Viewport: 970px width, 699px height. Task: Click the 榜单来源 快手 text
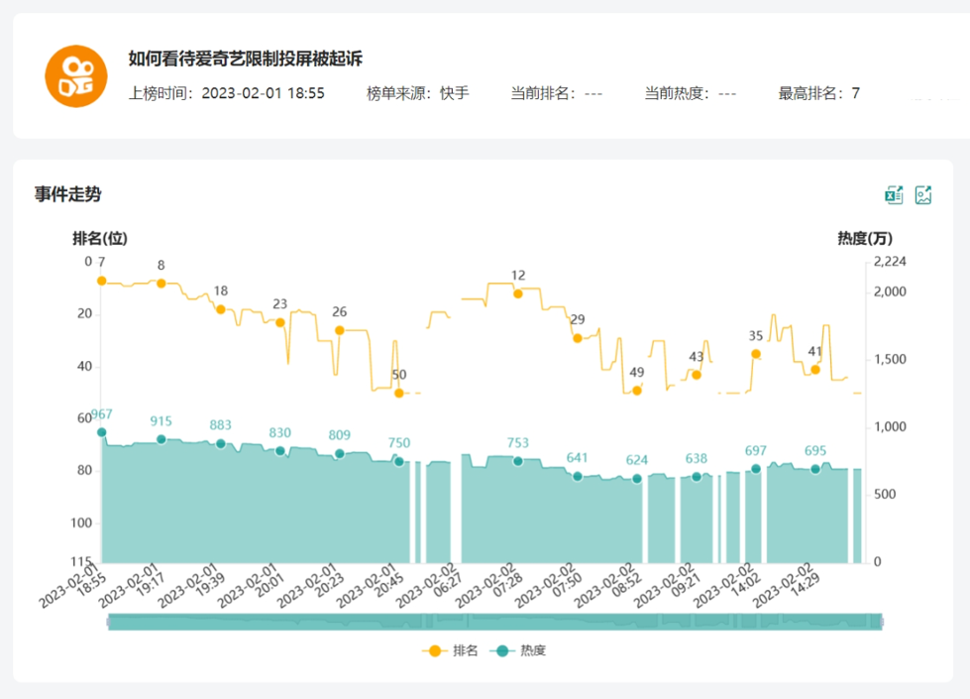417,93
